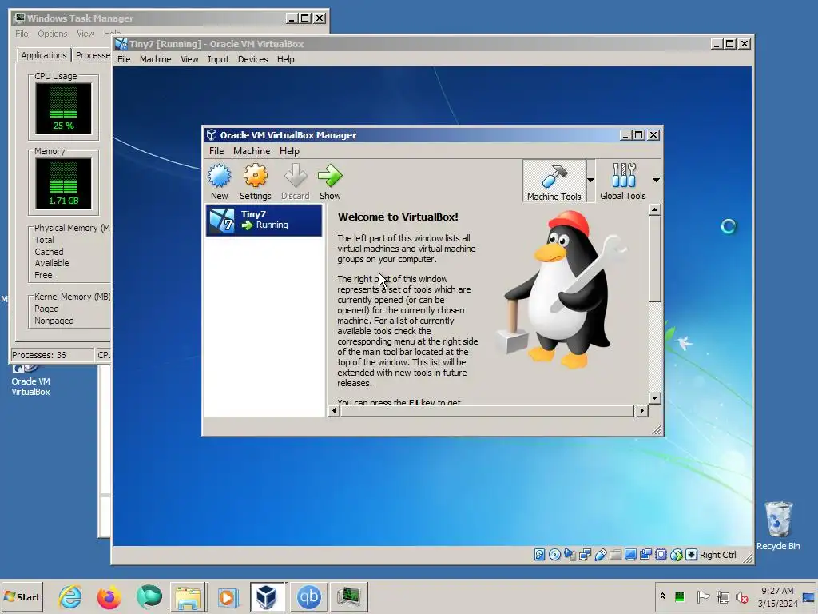Click the keyboard capture arrow icon
The height and width of the screenshot is (614, 818).
pyautogui.click(x=691, y=555)
